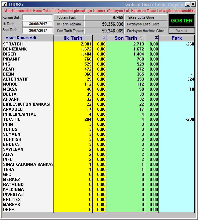Click the Yazdir print button

(x=182, y=30)
